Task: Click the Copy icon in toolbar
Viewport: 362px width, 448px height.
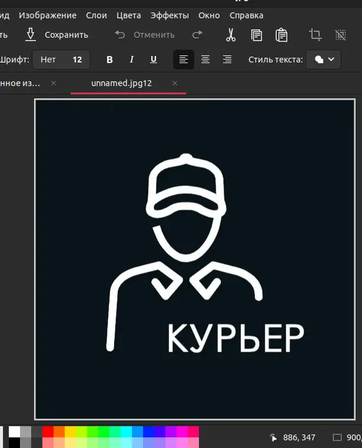Action: (x=257, y=35)
